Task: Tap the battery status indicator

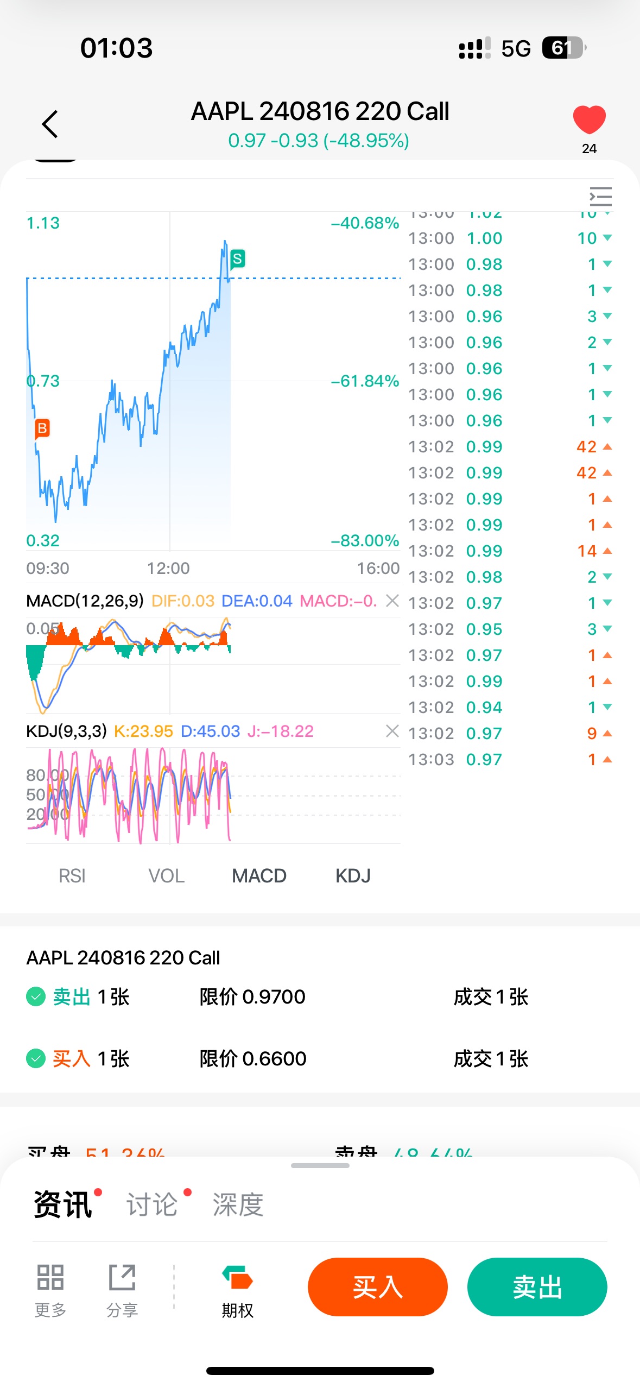Action: click(564, 48)
